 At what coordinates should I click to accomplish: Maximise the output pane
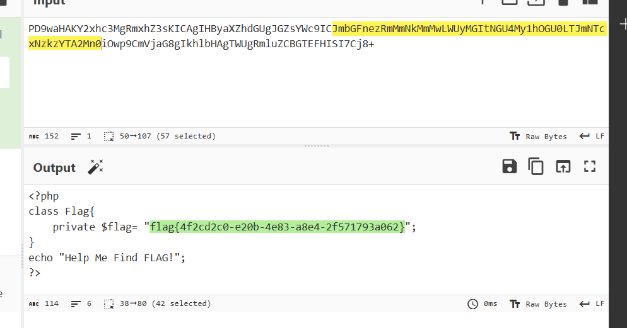[590, 166]
